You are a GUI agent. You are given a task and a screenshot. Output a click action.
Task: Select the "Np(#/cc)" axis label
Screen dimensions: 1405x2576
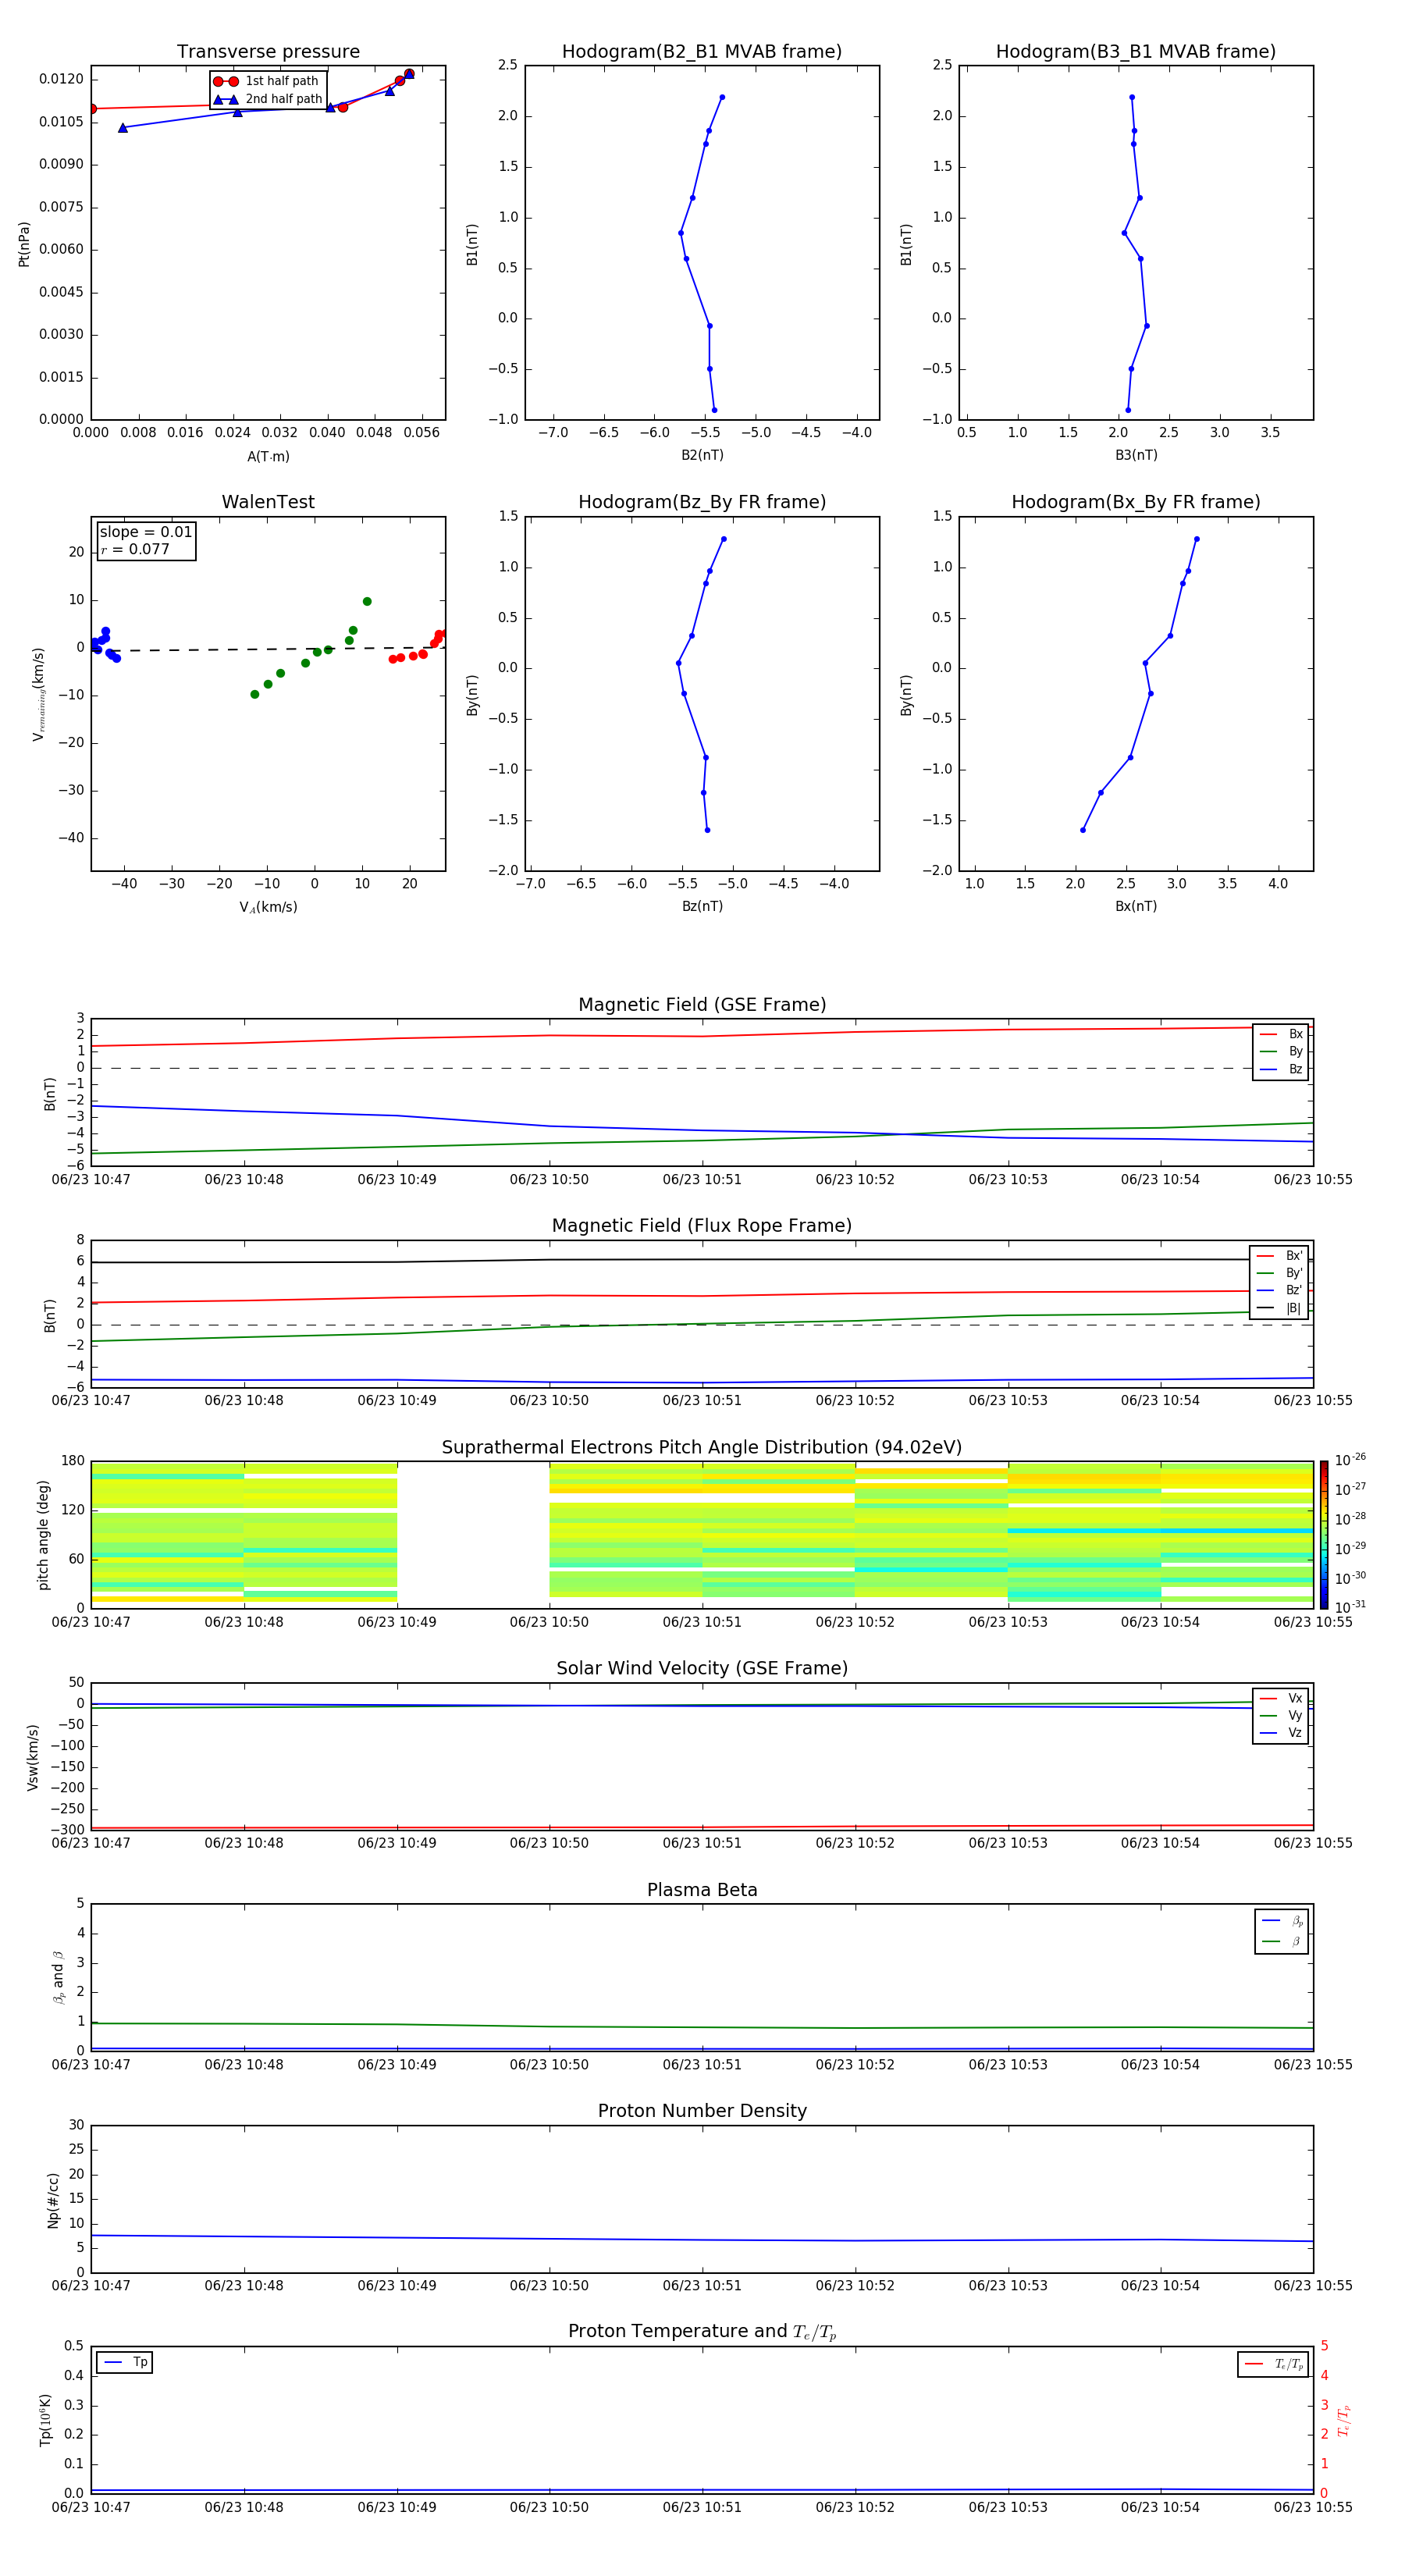(x=53, y=2200)
